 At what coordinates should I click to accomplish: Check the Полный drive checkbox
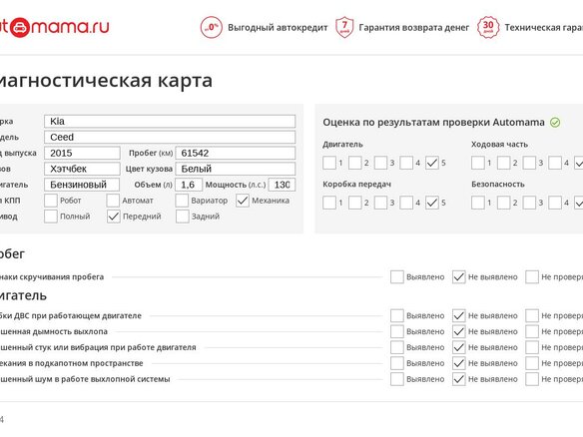click(51, 217)
